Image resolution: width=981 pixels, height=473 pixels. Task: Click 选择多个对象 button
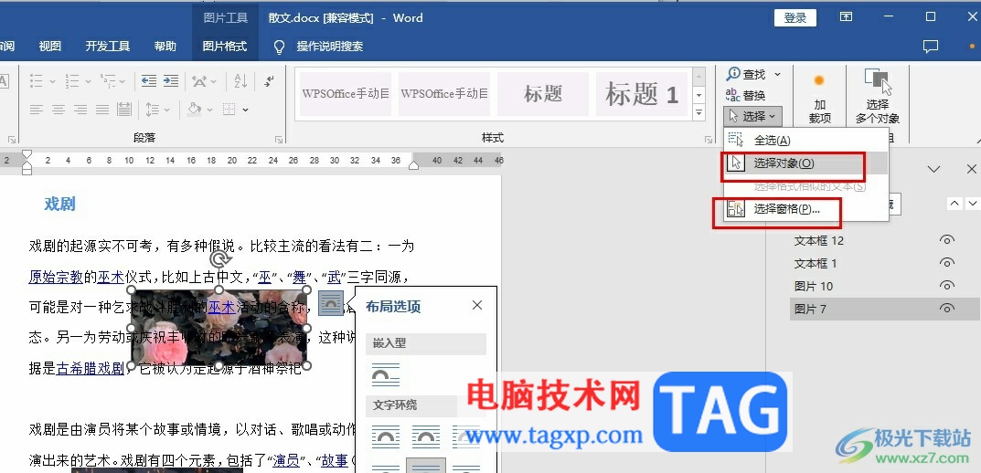878,96
